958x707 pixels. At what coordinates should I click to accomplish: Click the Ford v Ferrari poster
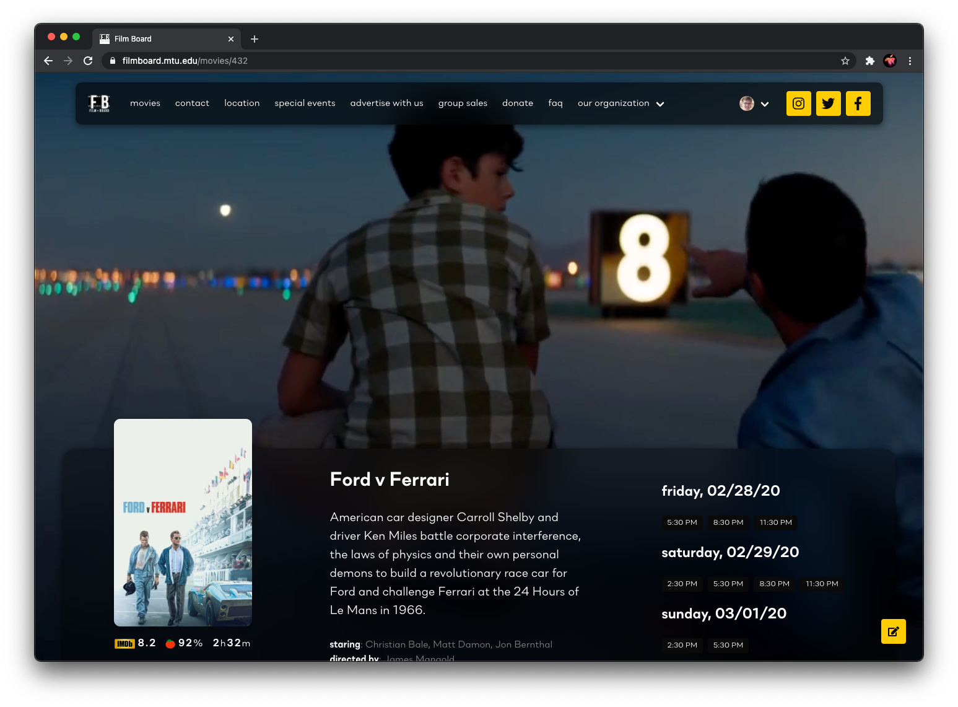click(x=183, y=522)
